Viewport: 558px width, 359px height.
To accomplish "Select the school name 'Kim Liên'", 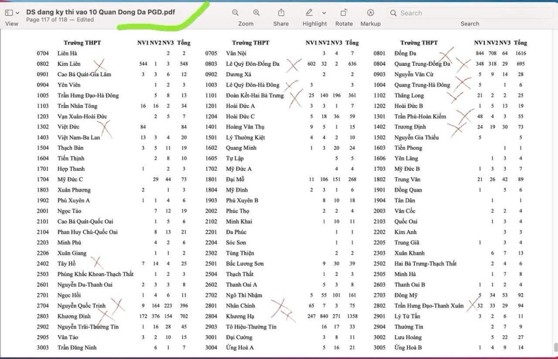I will point(69,64).
